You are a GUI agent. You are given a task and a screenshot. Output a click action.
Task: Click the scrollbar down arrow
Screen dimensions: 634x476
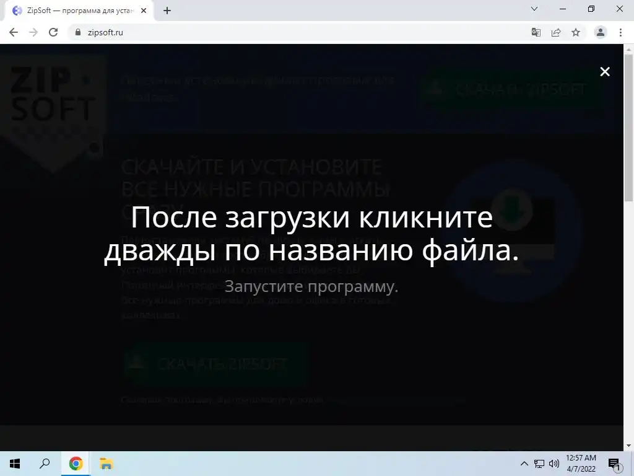click(x=628, y=446)
